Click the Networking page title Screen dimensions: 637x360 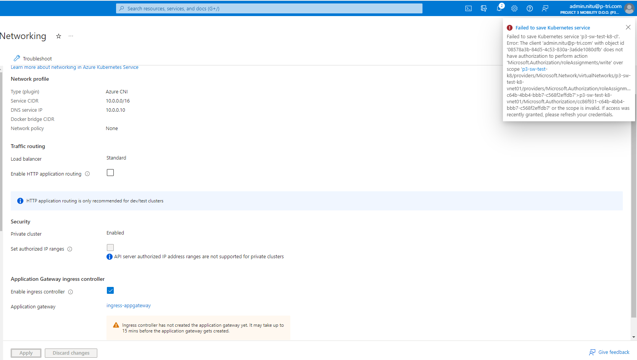23,36
